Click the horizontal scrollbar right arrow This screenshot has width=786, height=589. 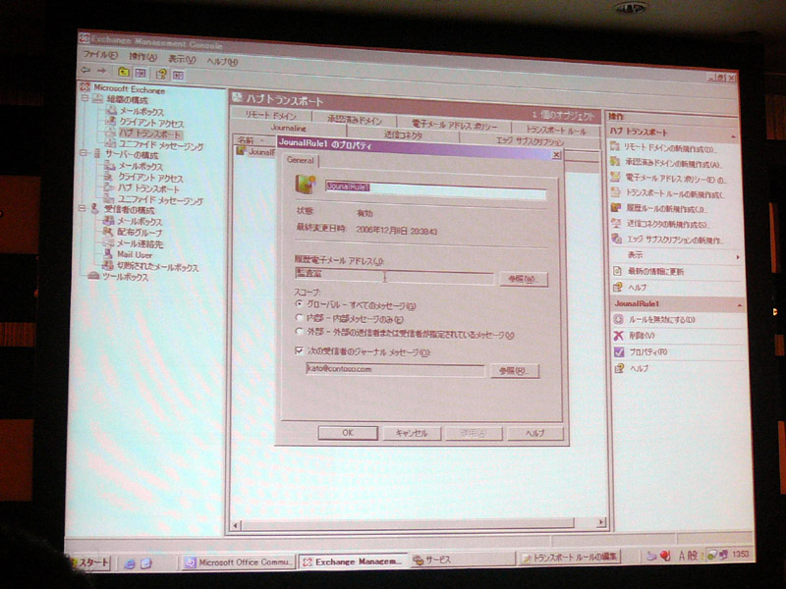601,522
